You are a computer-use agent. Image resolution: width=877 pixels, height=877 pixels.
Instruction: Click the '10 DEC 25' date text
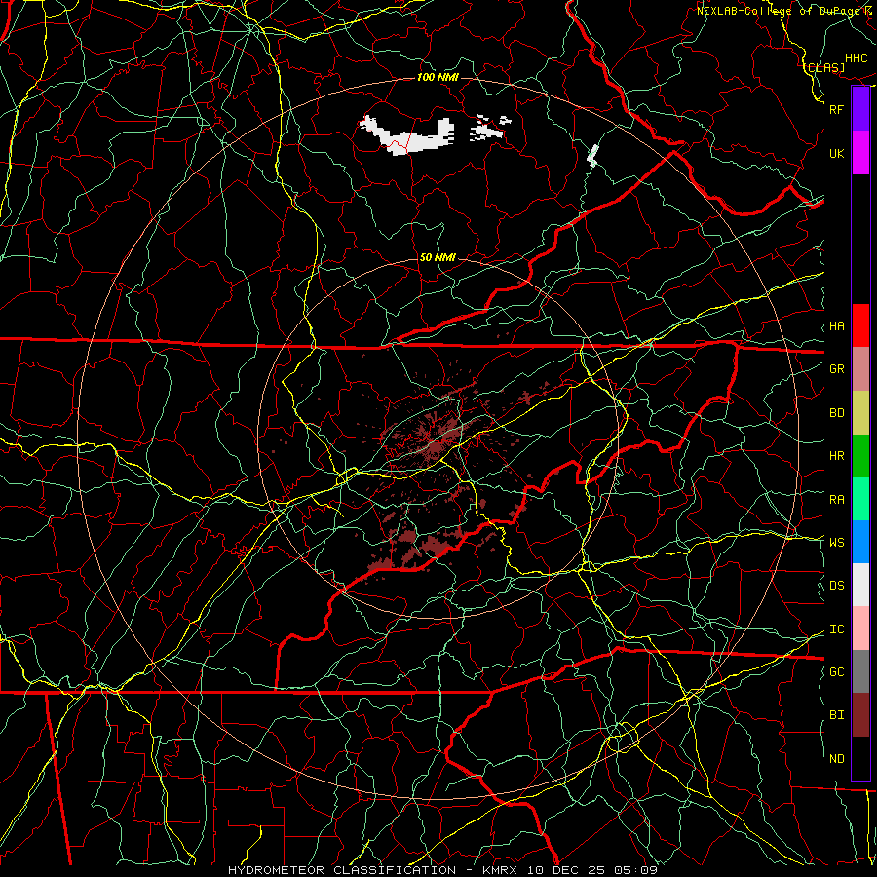pyautogui.click(x=567, y=870)
